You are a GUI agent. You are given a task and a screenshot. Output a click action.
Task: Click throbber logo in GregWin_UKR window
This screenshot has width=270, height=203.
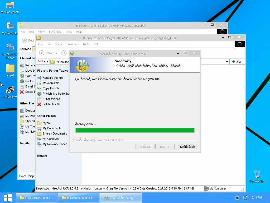(239, 44)
